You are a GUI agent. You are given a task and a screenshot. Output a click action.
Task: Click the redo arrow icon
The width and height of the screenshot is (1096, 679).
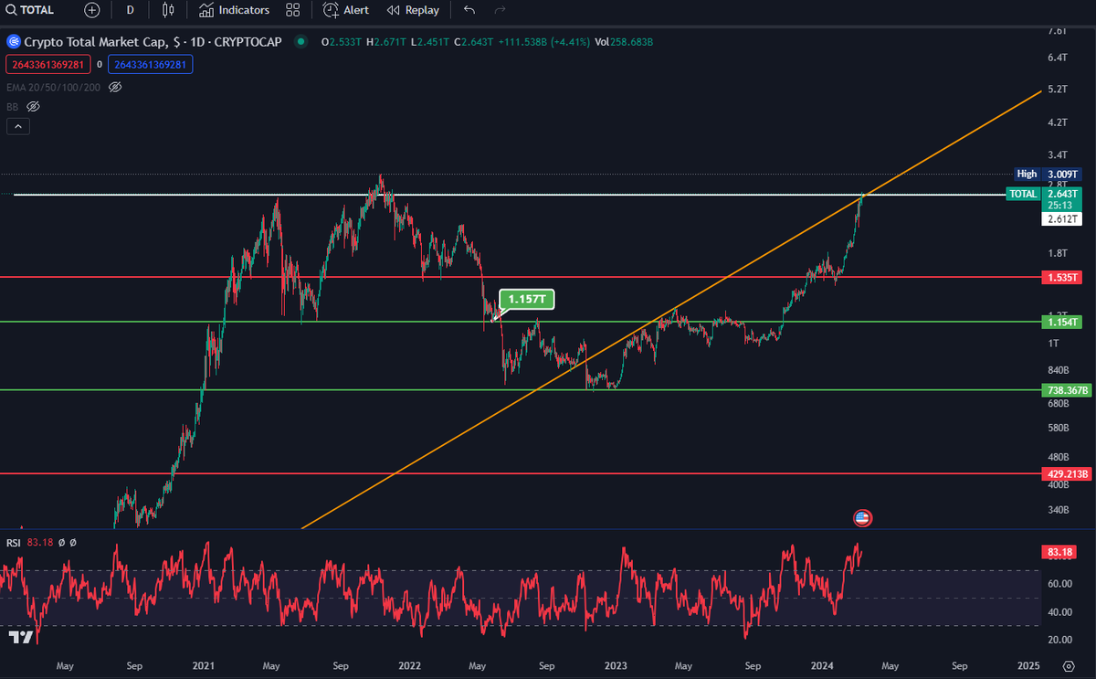pos(500,10)
